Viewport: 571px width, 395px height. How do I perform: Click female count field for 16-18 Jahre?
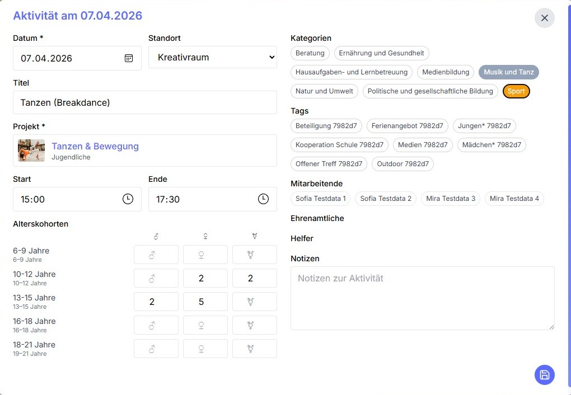tap(205, 325)
